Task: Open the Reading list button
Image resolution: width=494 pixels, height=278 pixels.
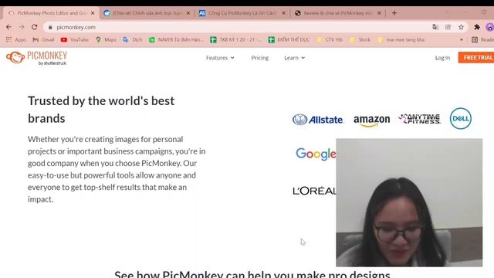Action: click(x=482, y=39)
